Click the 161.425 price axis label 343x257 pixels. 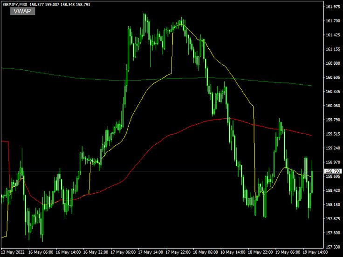(x=333, y=35)
